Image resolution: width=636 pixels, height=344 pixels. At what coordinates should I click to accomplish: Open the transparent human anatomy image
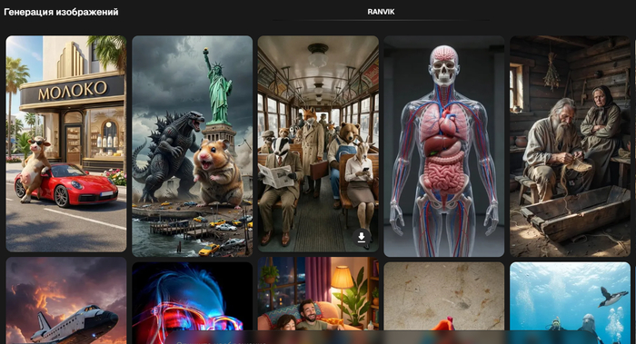(x=444, y=146)
